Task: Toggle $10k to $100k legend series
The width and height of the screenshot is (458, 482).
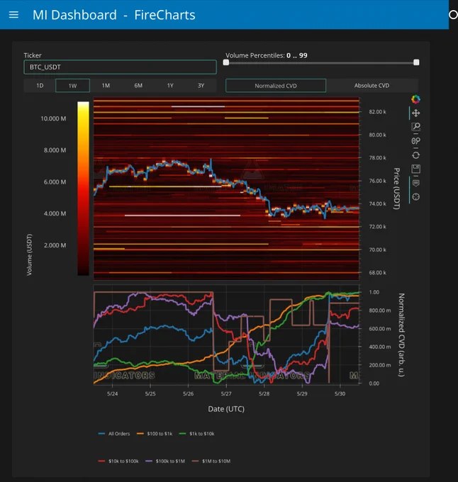Action: (x=118, y=461)
